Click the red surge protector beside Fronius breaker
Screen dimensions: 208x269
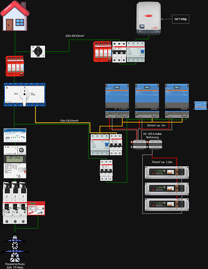click(x=102, y=52)
